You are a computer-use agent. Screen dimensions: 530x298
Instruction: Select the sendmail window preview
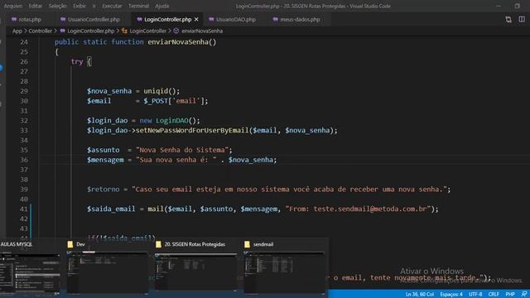point(284,267)
